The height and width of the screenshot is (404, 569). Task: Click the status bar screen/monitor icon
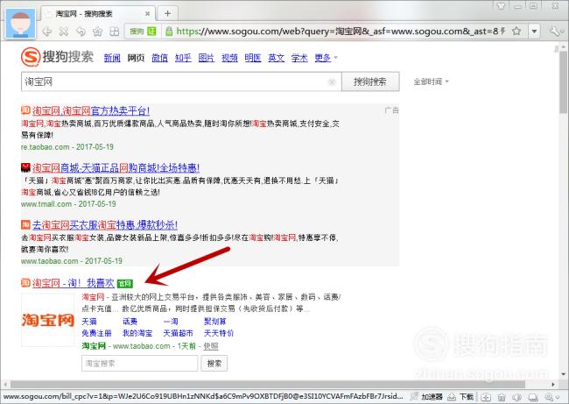[x=533, y=397]
